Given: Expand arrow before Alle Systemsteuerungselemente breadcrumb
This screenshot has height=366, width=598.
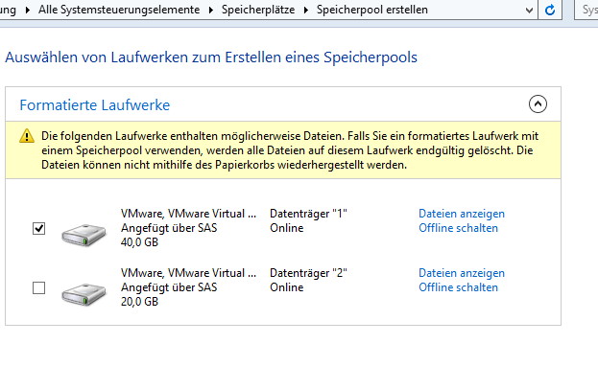Looking at the screenshot, I should point(27,10).
